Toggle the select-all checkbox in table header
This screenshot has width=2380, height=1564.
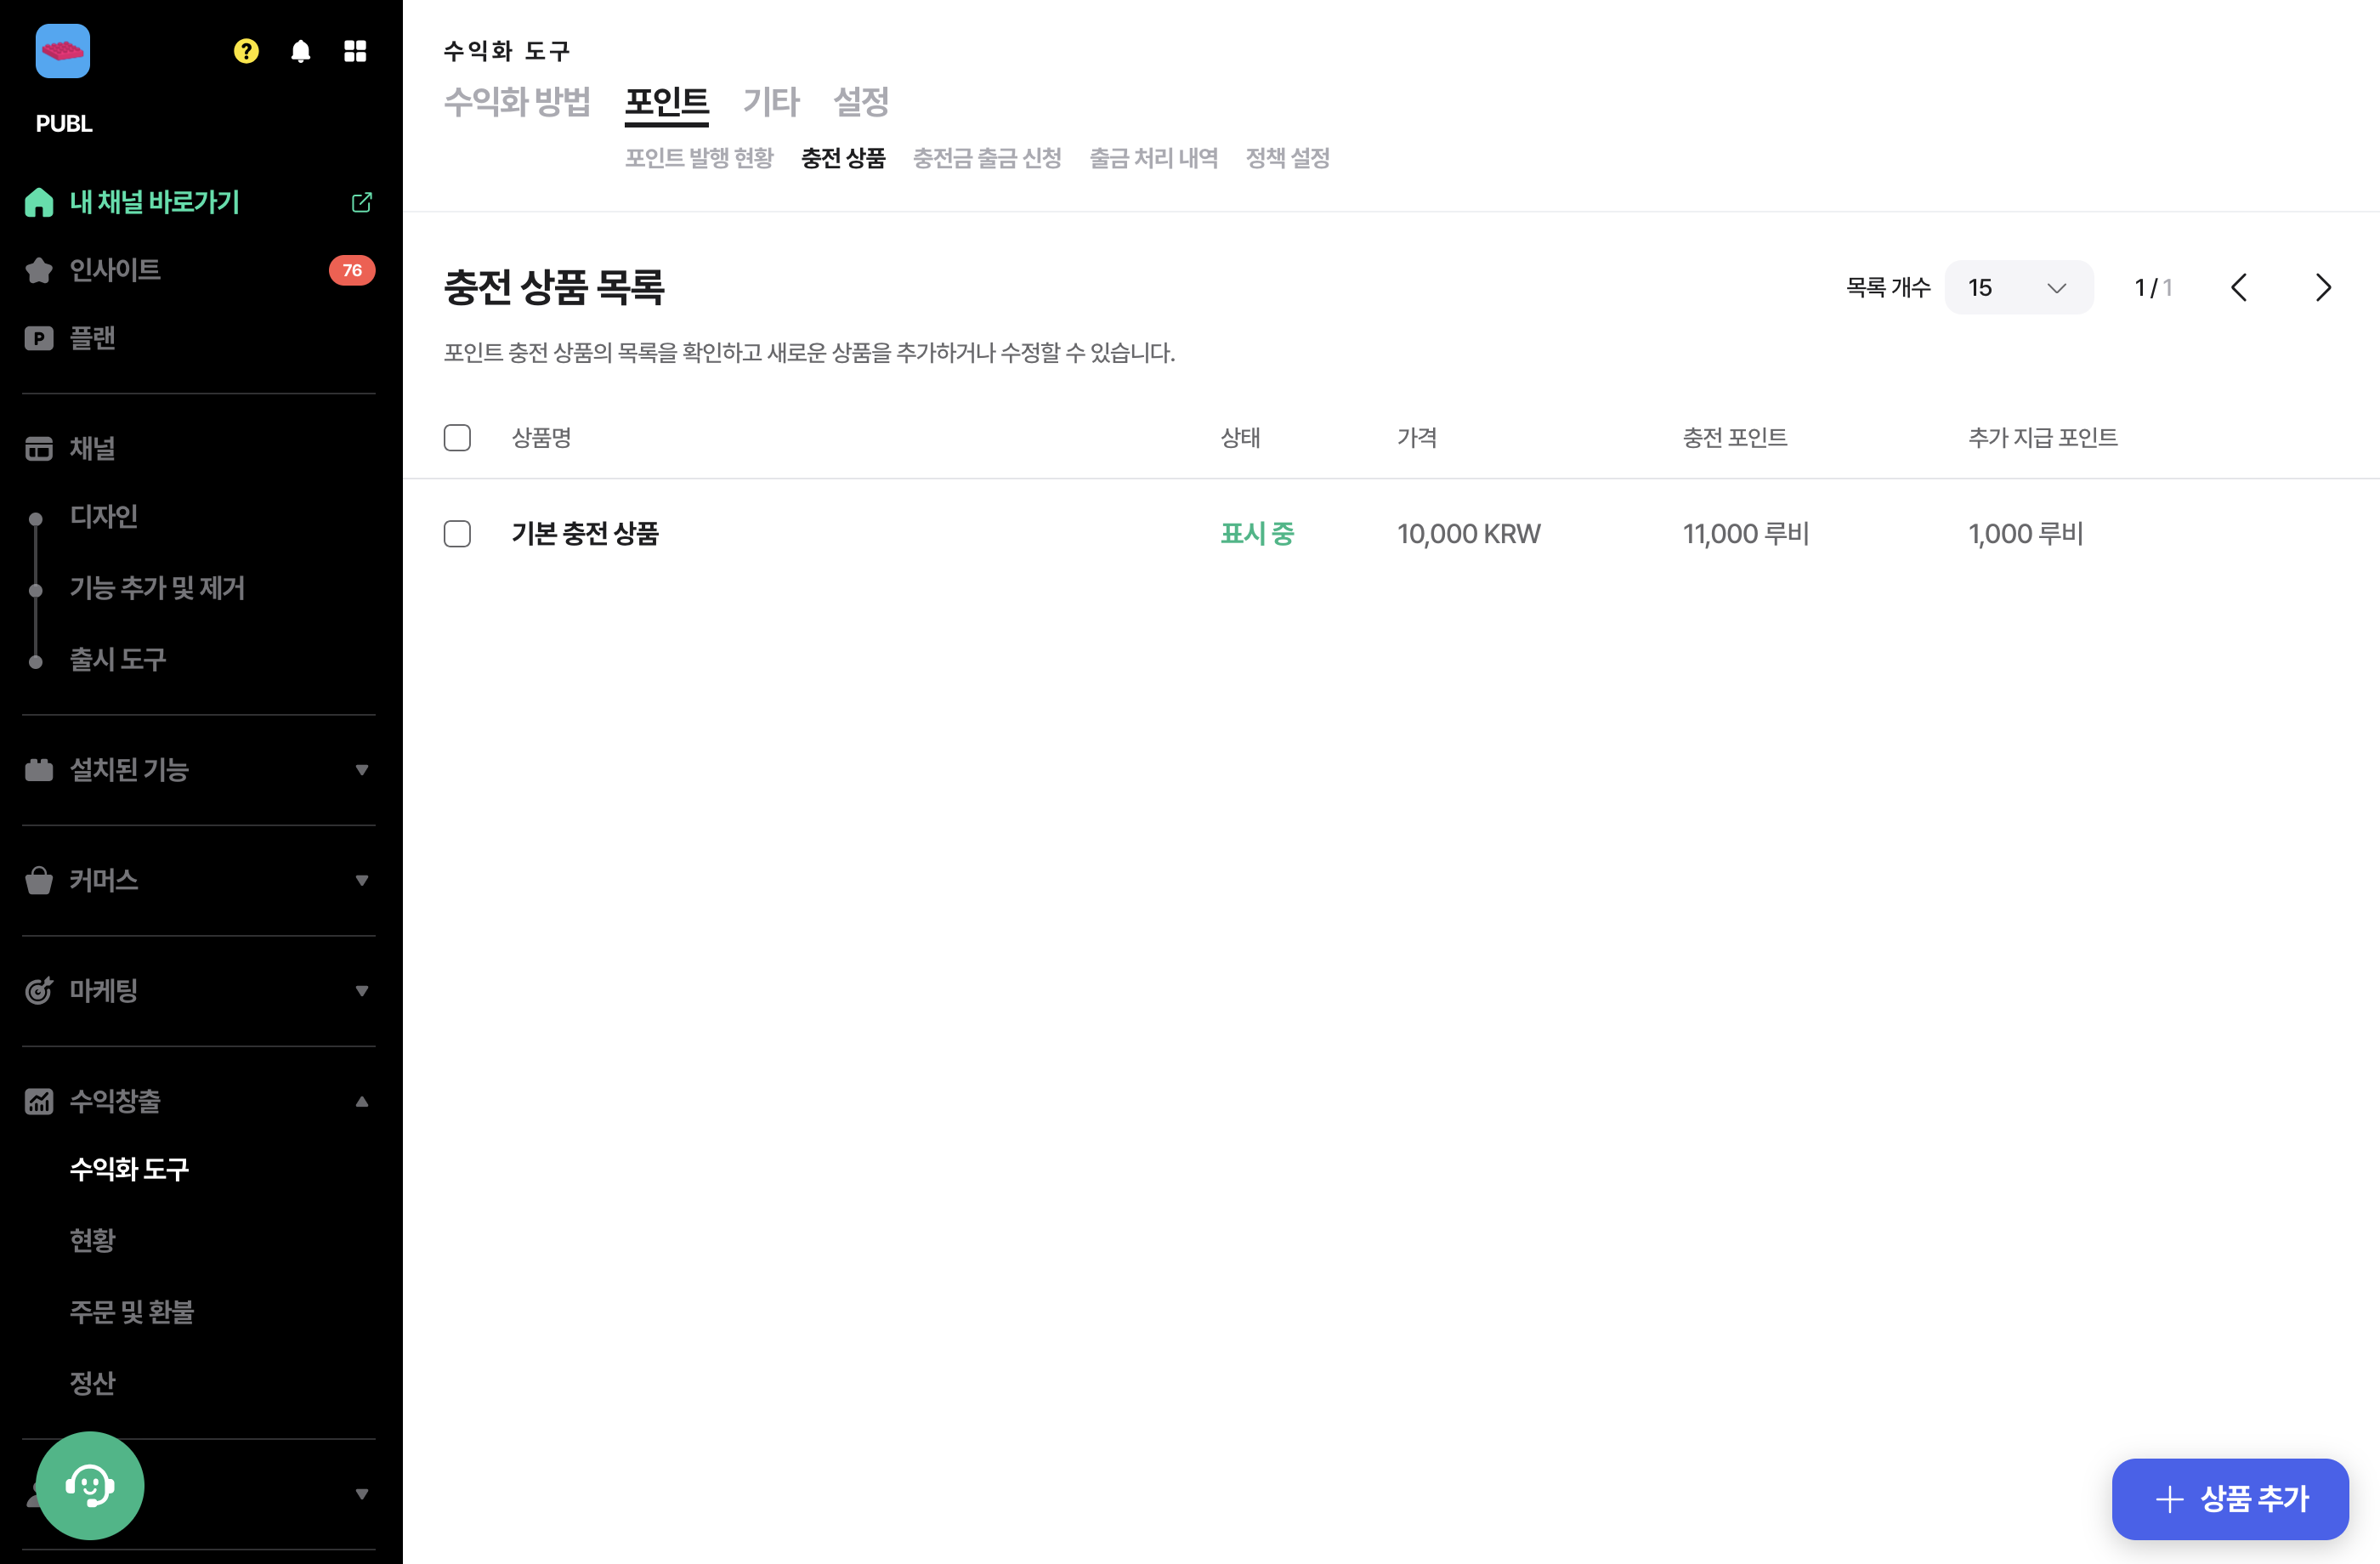coord(457,438)
